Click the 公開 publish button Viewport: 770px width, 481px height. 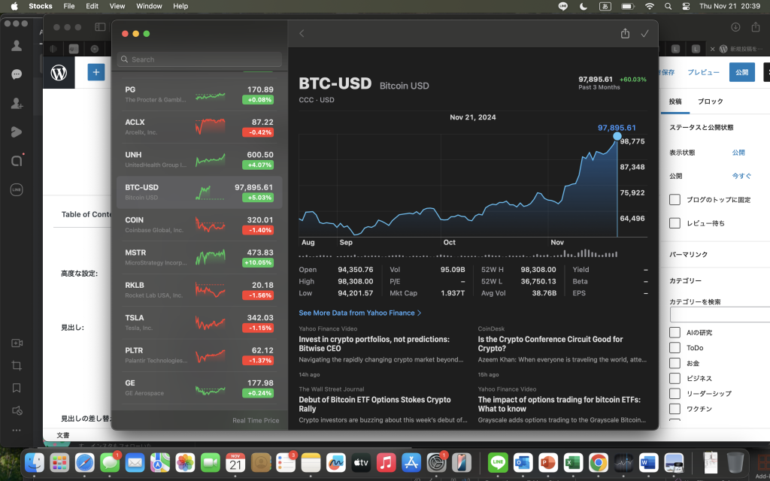[742, 72]
